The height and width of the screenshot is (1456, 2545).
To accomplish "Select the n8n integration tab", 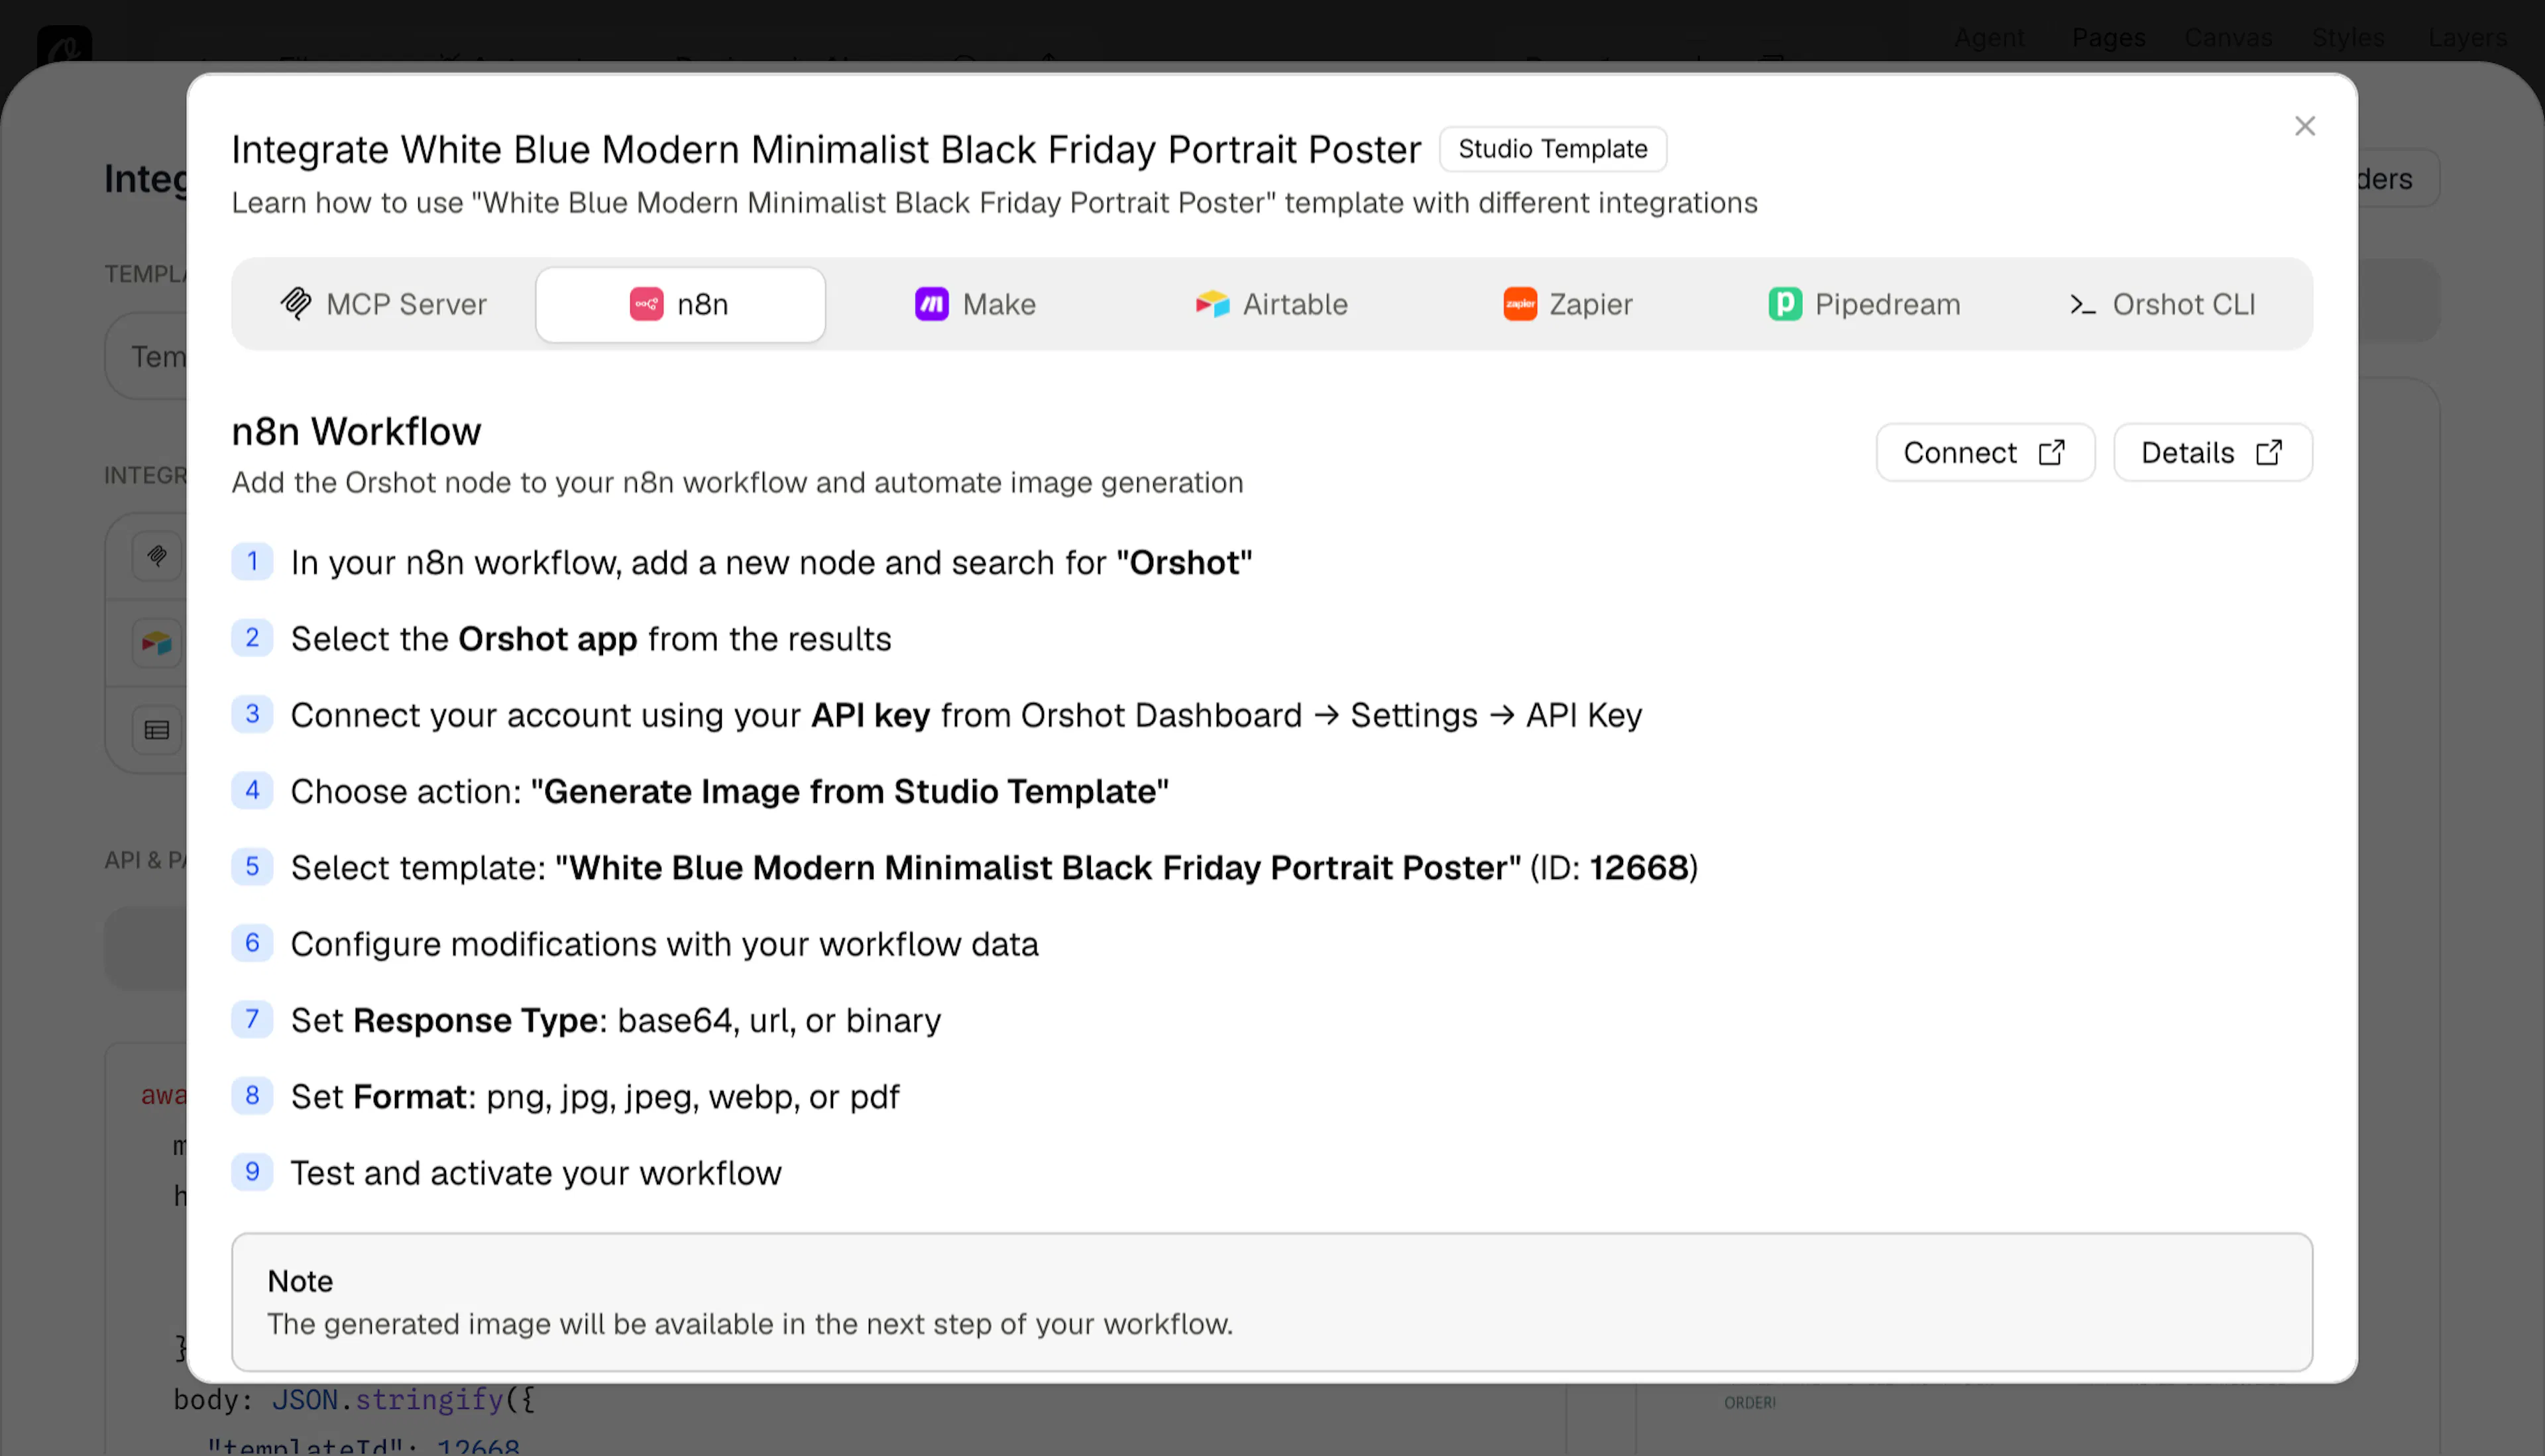I will [x=680, y=304].
